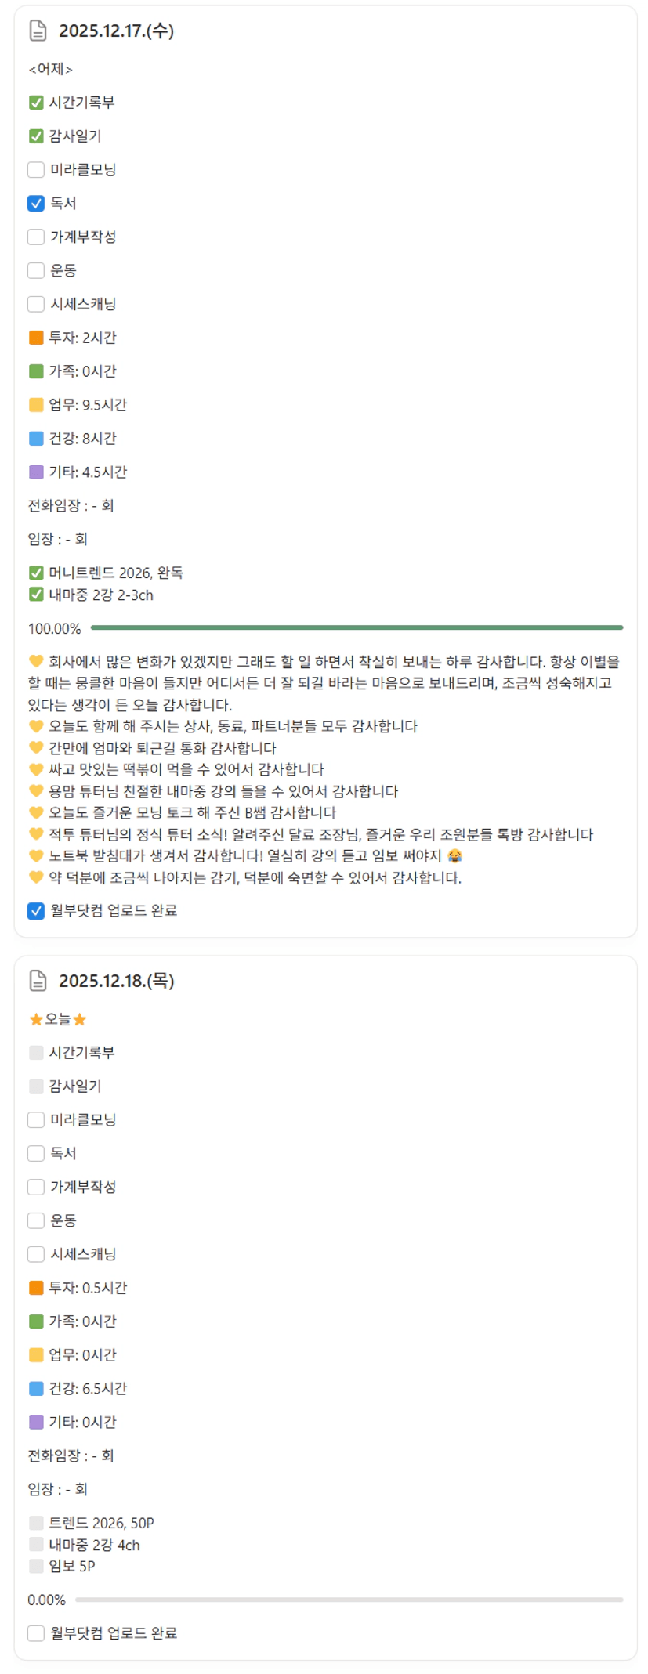
Task: Check 미라클모닝 in the 2025.12.18 card
Action: 36,1120
